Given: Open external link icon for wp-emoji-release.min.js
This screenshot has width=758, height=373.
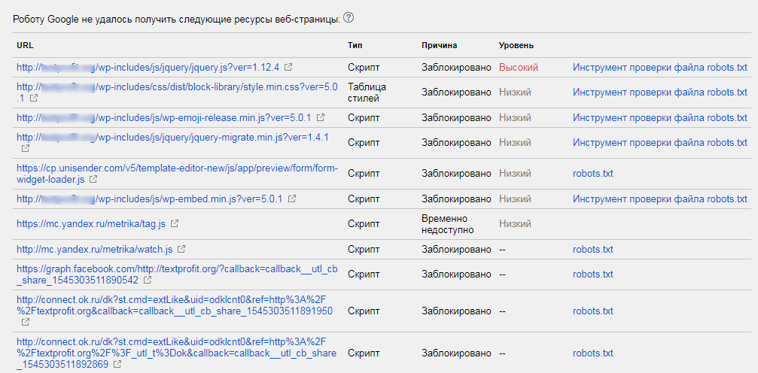Looking at the screenshot, I should (321, 117).
